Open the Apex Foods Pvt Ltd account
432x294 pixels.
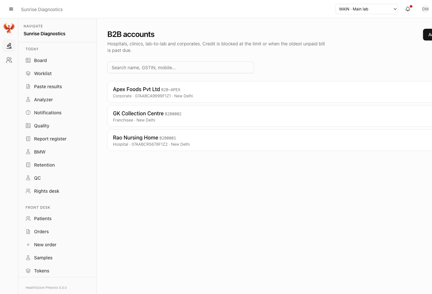tap(270, 92)
